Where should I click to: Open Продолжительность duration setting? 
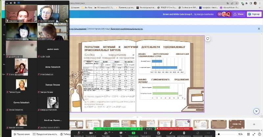click(x=45, y=134)
